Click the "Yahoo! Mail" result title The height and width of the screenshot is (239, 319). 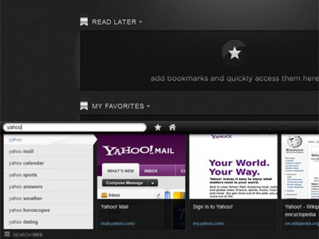tap(115, 207)
